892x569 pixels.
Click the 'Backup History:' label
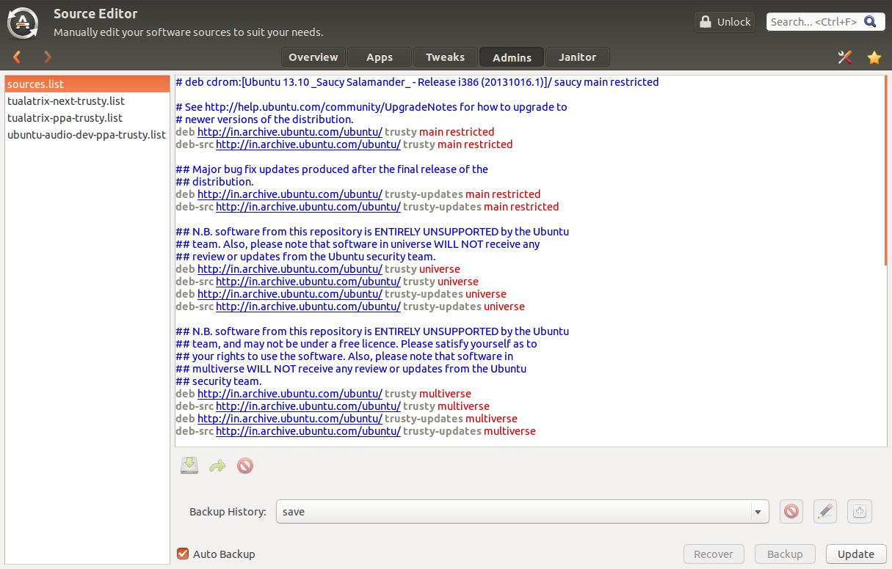pyautogui.click(x=228, y=512)
